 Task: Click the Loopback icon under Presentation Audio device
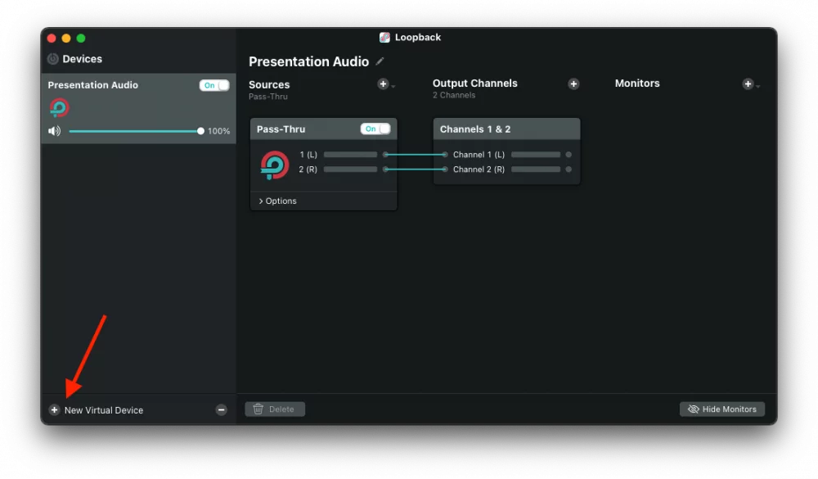pos(59,108)
